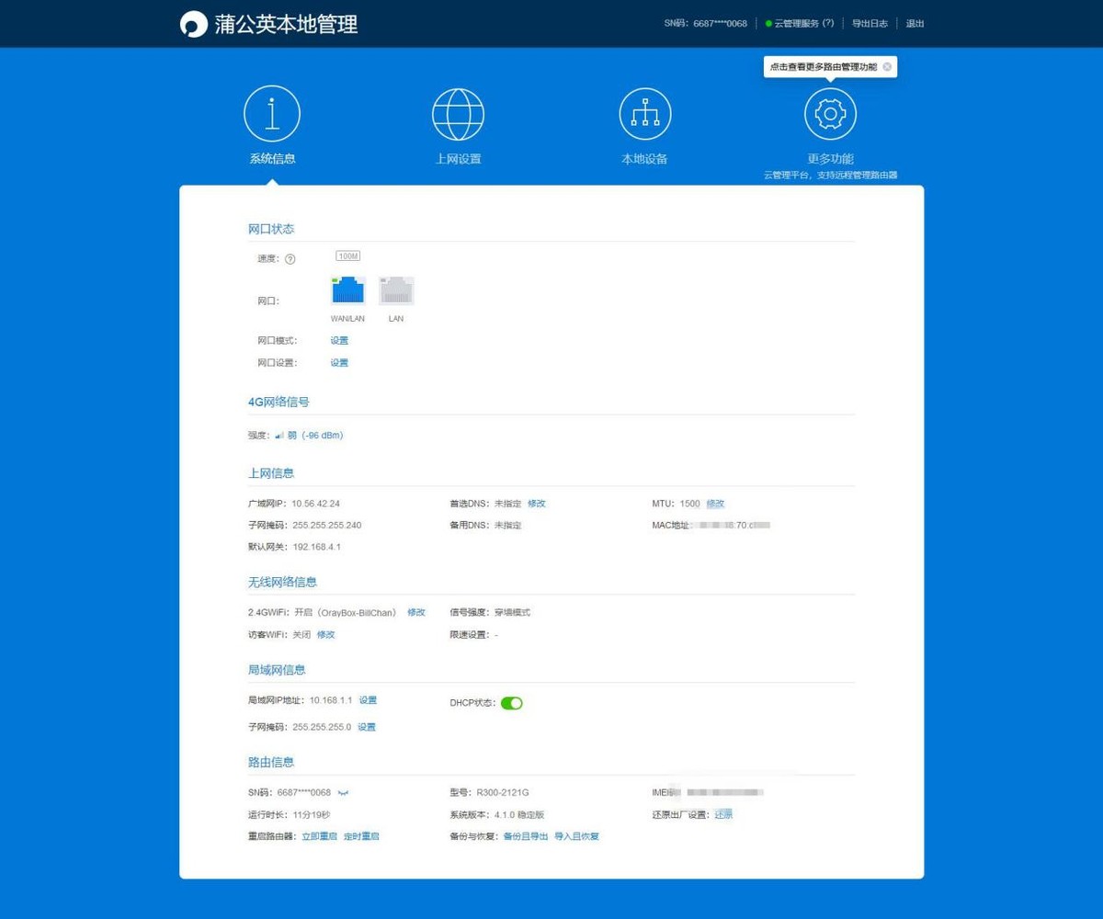Click 退出 to log out

click(914, 23)
